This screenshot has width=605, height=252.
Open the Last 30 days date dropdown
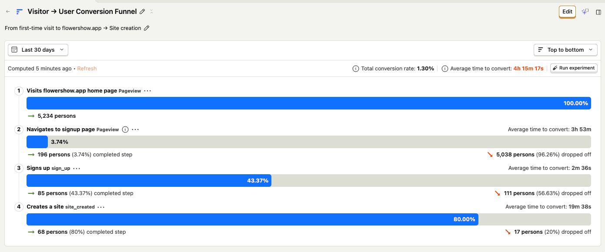tap(38, 50)
